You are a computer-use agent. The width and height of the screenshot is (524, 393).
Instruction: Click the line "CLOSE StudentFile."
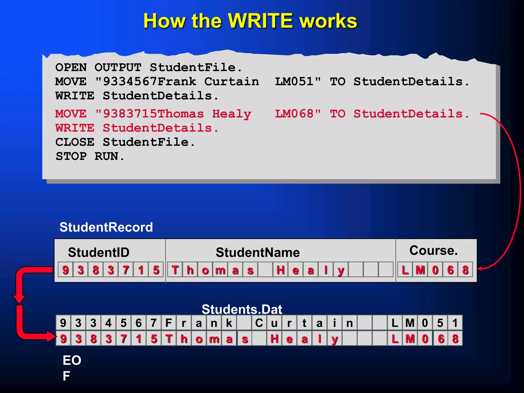point(125,142)
